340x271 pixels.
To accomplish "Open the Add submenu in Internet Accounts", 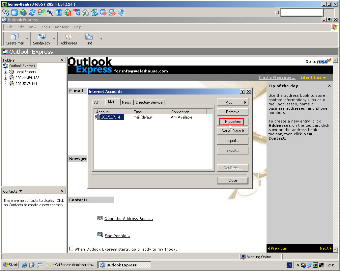I will (x=233, y=102).
